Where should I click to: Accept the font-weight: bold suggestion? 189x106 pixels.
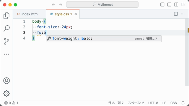tap(104, 39)
